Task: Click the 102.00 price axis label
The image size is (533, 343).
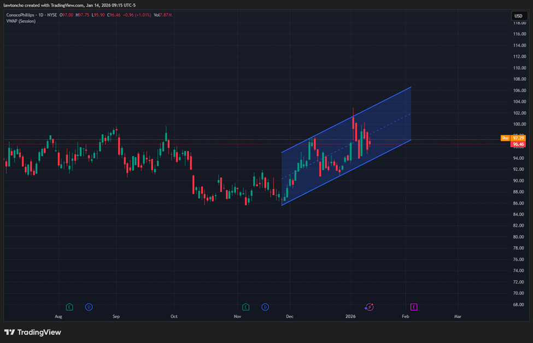Action: tap(519, 113)
